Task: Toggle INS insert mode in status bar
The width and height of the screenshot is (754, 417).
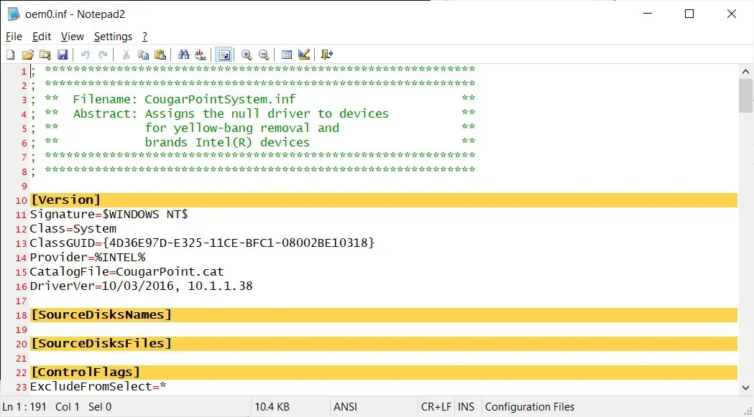Action: [x=466, y=407]
